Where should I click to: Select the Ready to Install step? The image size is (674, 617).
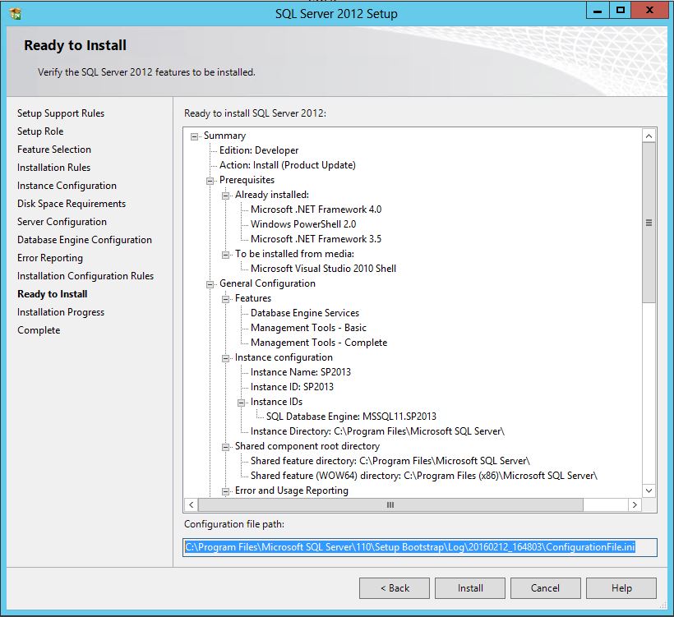point(53,294)
